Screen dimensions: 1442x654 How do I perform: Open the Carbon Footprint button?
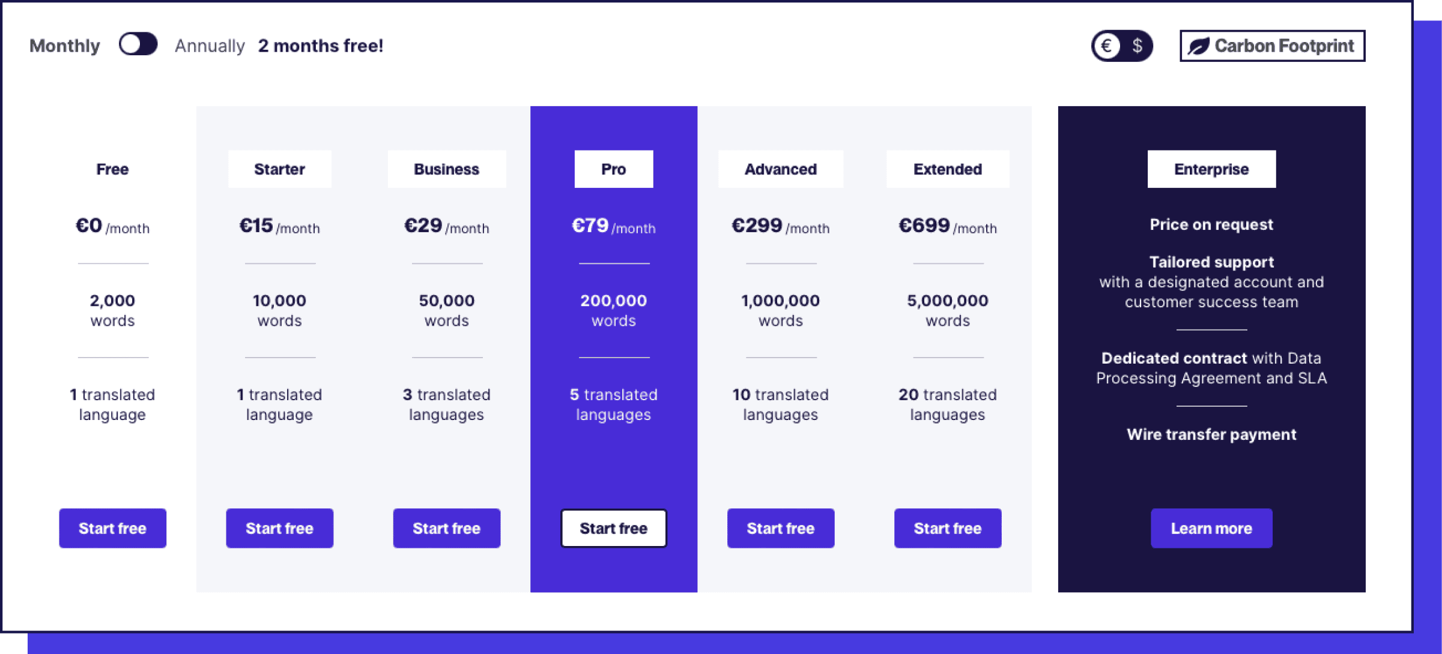tap(1272, 46)
